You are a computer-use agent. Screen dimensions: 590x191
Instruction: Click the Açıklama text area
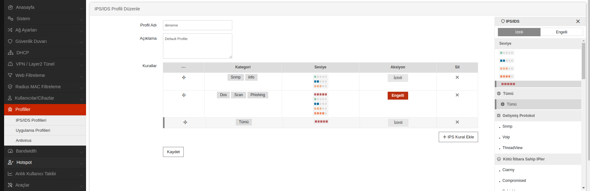(x=198, y=46)
